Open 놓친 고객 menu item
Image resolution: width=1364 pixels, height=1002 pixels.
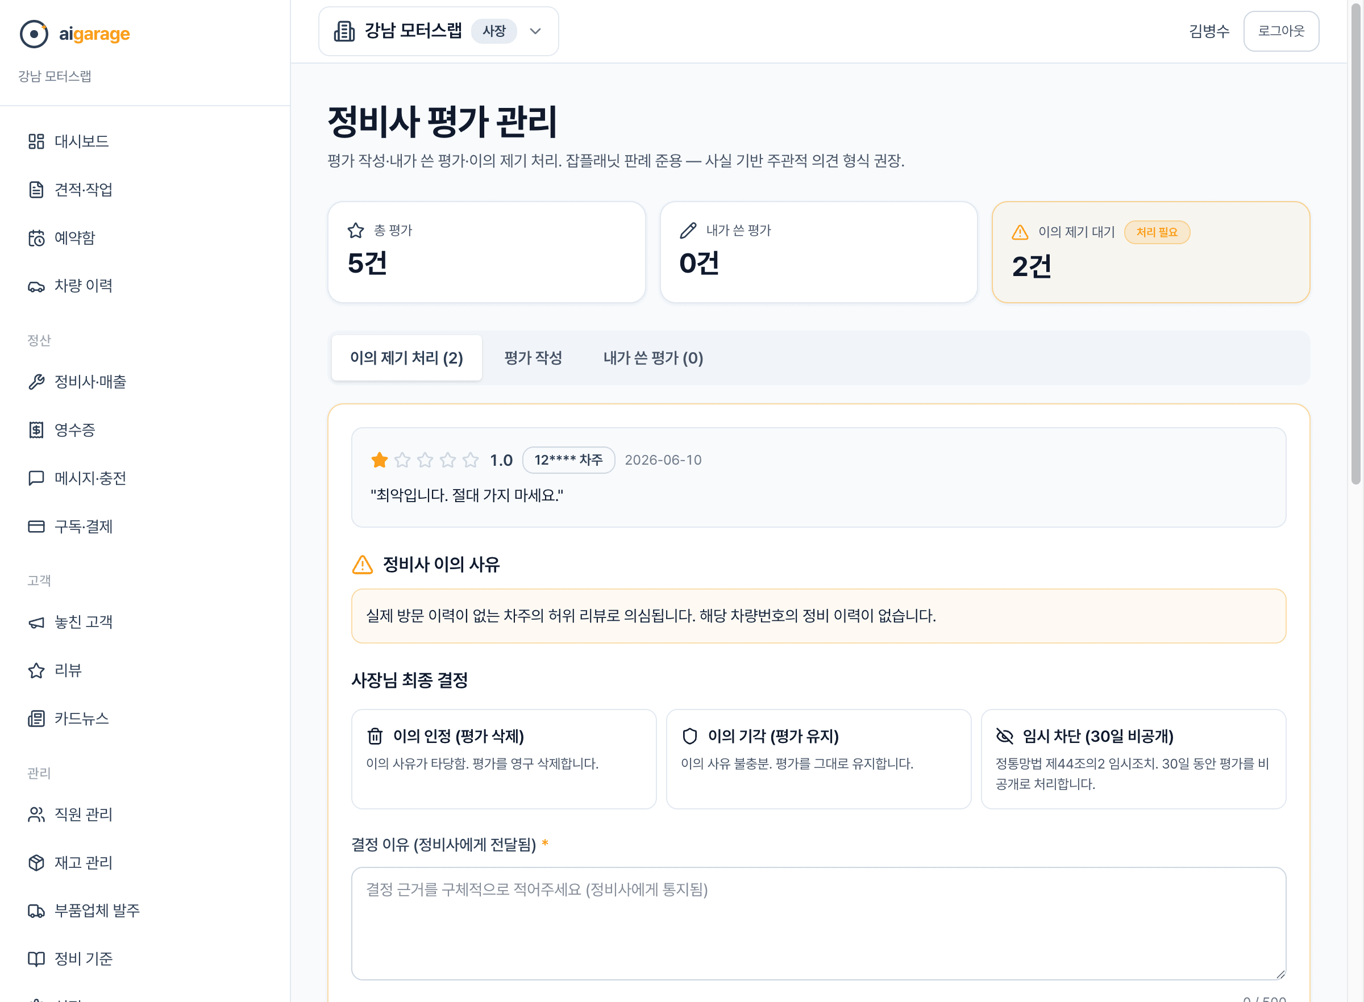tap(144, 623)
